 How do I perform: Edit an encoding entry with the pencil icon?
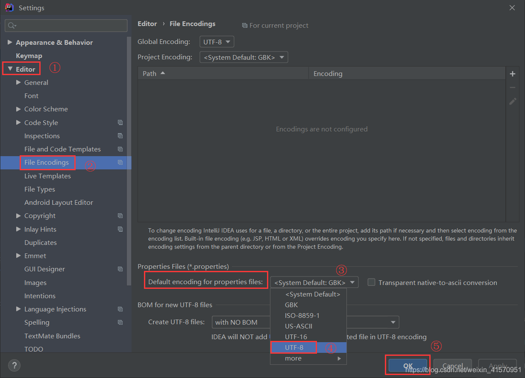click(512, 101)
